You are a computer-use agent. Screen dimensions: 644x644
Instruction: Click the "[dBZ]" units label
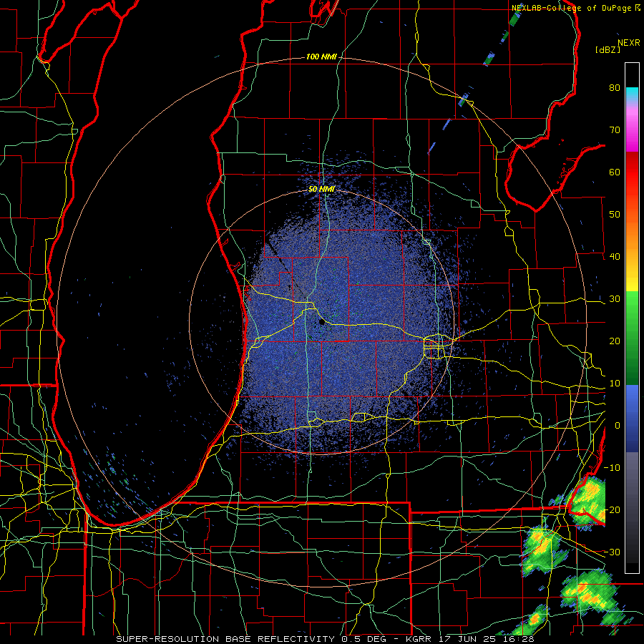608,49
